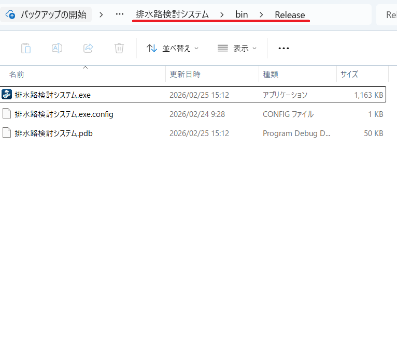Click the Rename icon in toolbar

[x=57, y=48]
